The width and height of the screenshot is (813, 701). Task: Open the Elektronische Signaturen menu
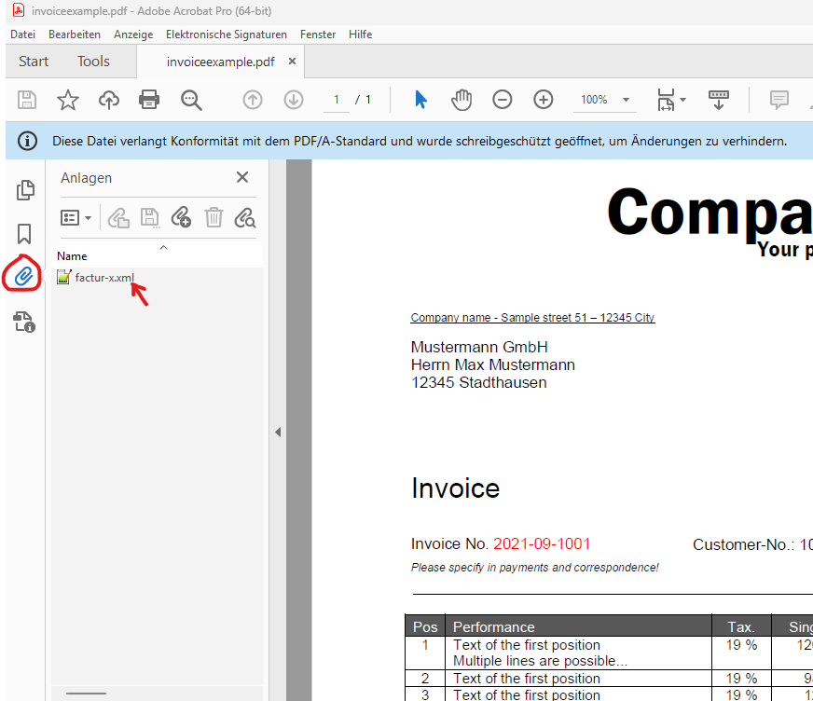[x=226, y=34]
